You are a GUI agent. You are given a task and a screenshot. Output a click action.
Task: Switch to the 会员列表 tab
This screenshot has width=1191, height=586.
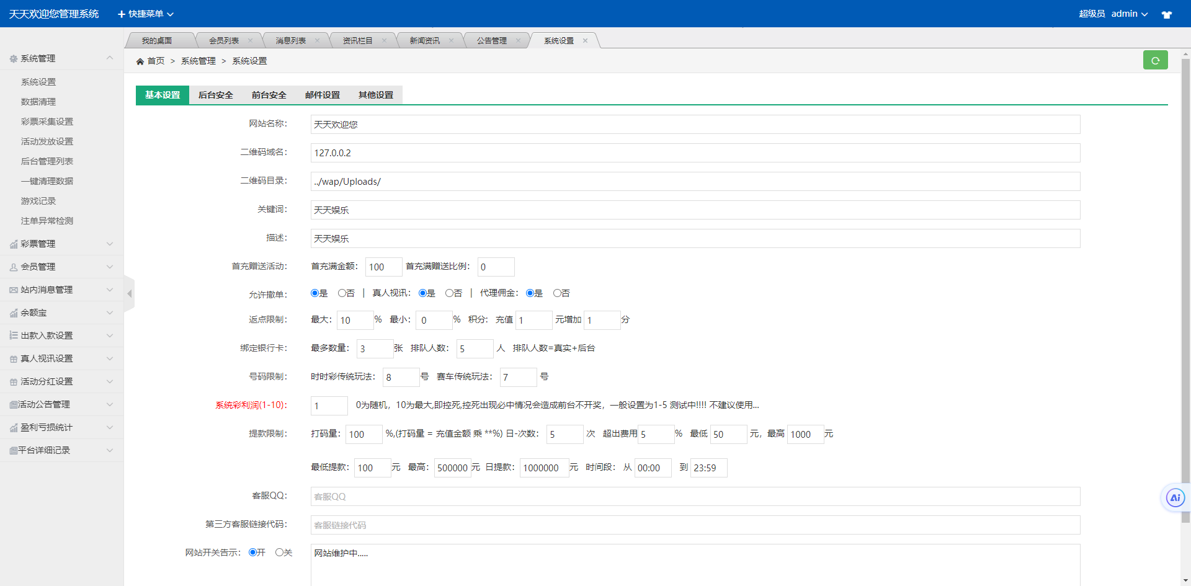coord(225,40)
